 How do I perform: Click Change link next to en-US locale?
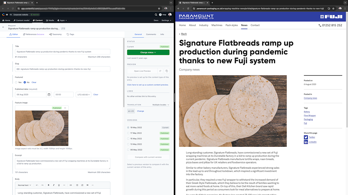[140, 111]
